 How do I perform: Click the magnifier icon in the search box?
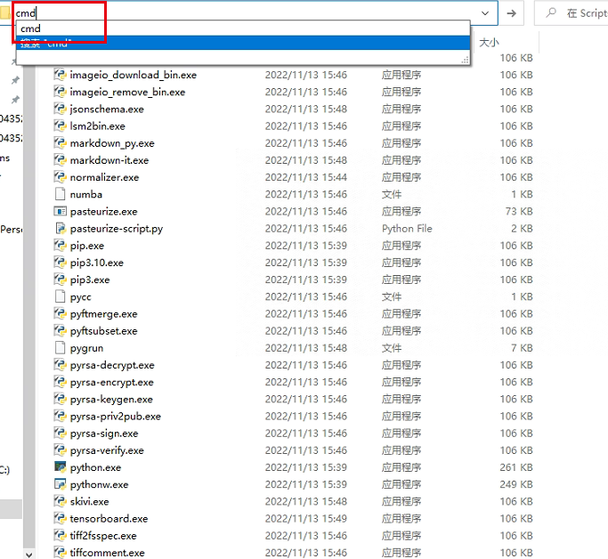click(551, 12)
